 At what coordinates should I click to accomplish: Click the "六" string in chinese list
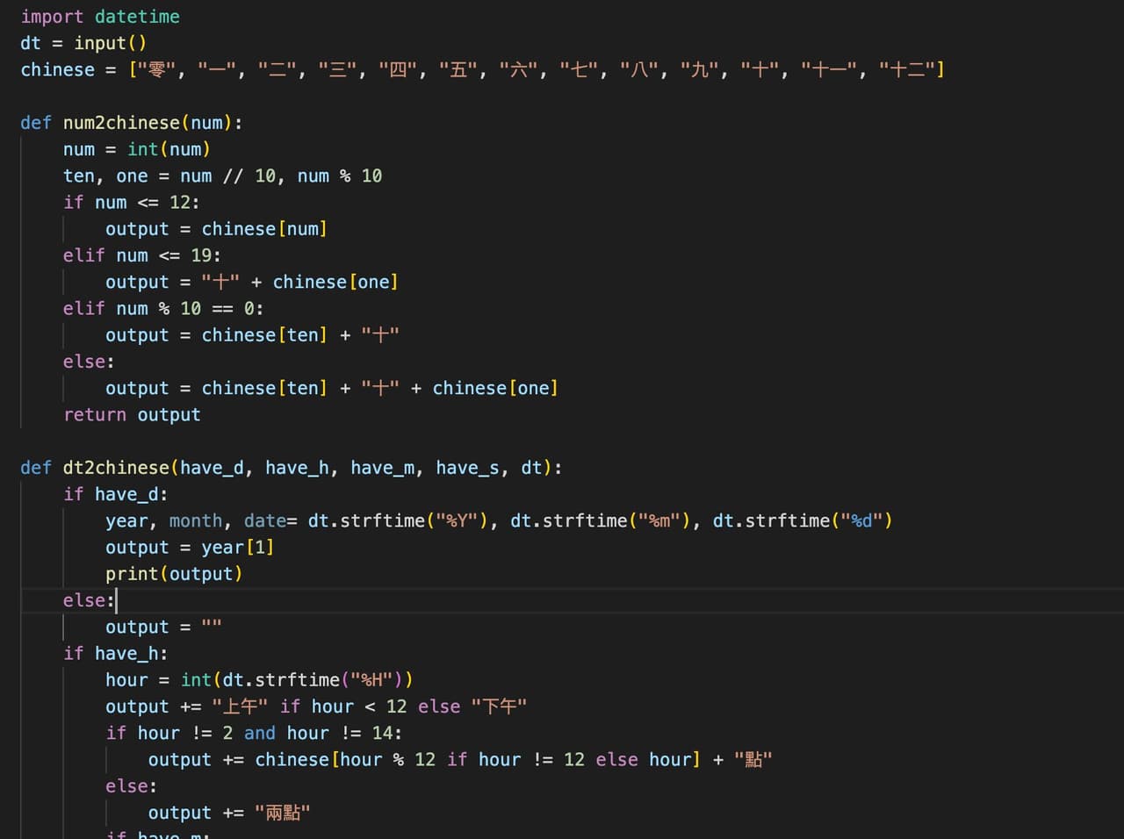(x=518, y=69)
